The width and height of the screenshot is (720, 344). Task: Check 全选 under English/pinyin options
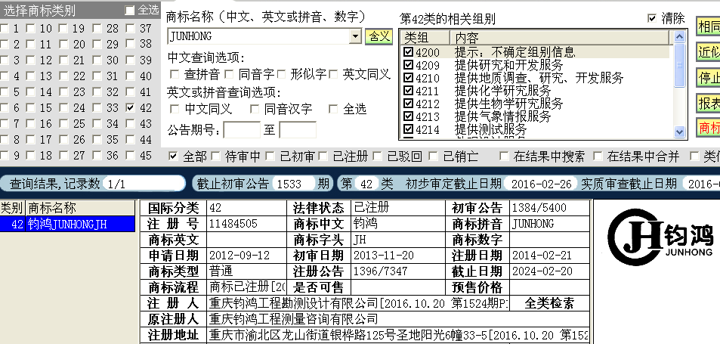[333, 110]
